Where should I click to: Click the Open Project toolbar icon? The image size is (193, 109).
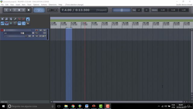pos(7,19)
